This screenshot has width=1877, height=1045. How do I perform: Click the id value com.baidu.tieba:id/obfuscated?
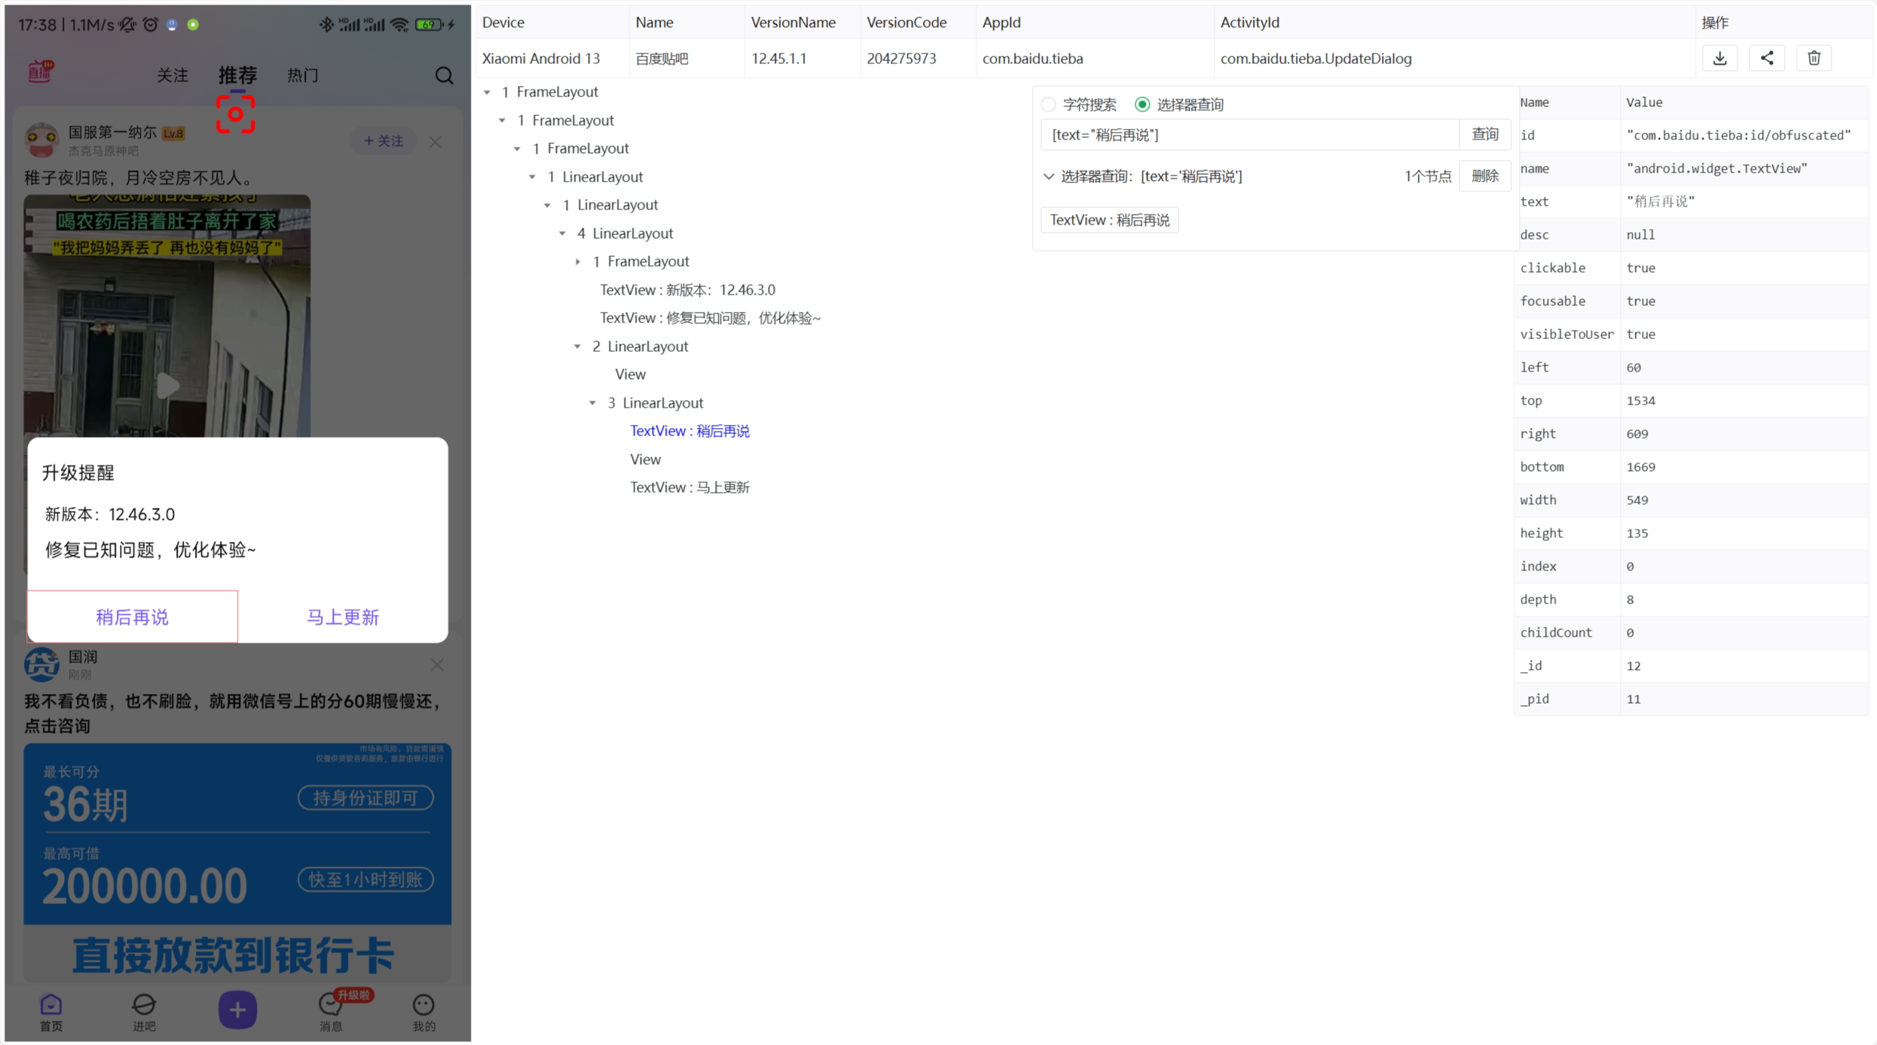pos(1738,135)
